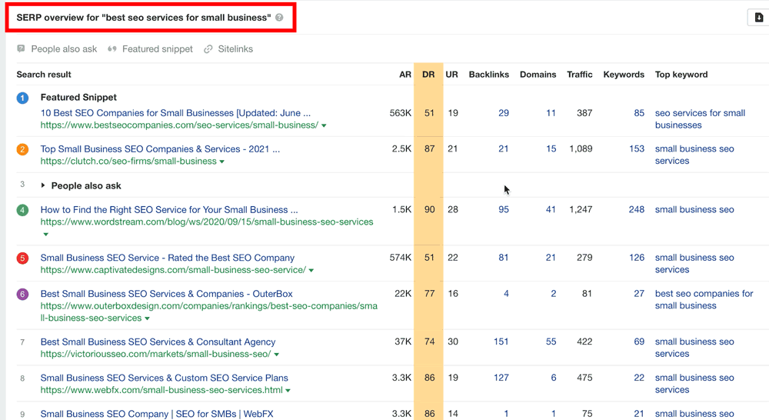Expand the People also ask row

click(x=43, y=185)
